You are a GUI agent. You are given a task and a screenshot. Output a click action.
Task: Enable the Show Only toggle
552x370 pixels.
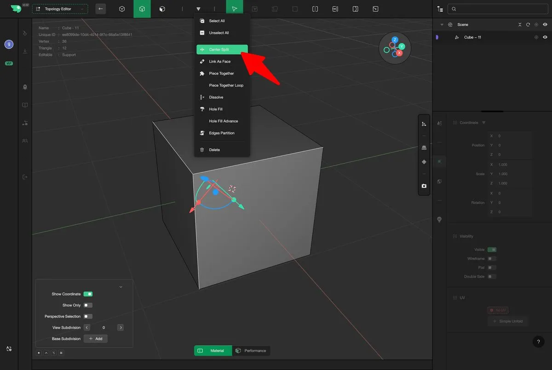88,305
